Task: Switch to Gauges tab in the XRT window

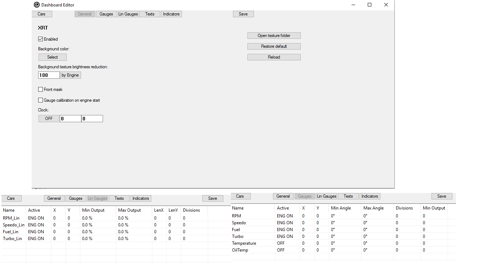Action: coord(106,14)
